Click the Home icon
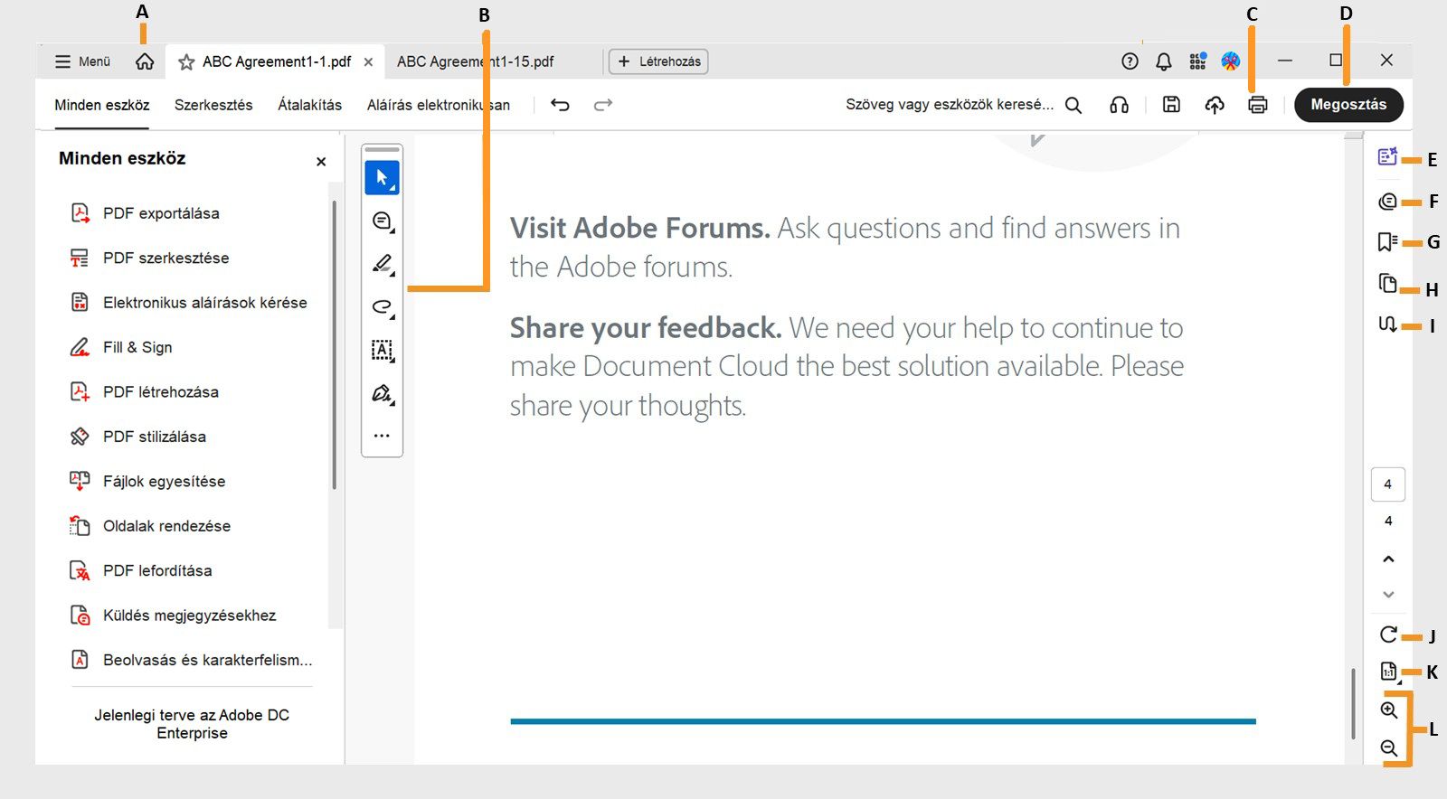 (145, 61)
